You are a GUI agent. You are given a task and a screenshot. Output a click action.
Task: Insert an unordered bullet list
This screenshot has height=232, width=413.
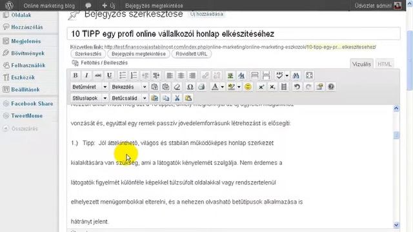(123, 75)
